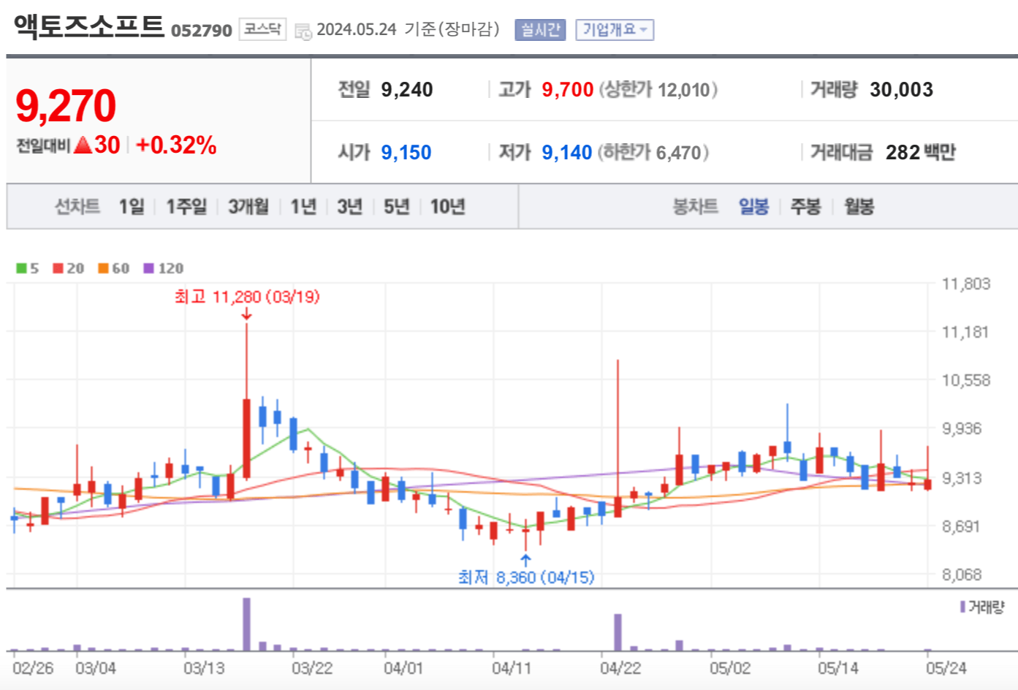Click the green 5-day moving average swatch
The image size is (1018, 690).
(21, 268)
